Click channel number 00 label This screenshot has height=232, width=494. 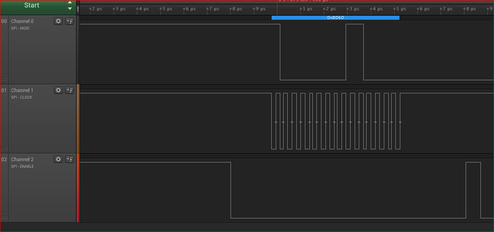[4, 21]
